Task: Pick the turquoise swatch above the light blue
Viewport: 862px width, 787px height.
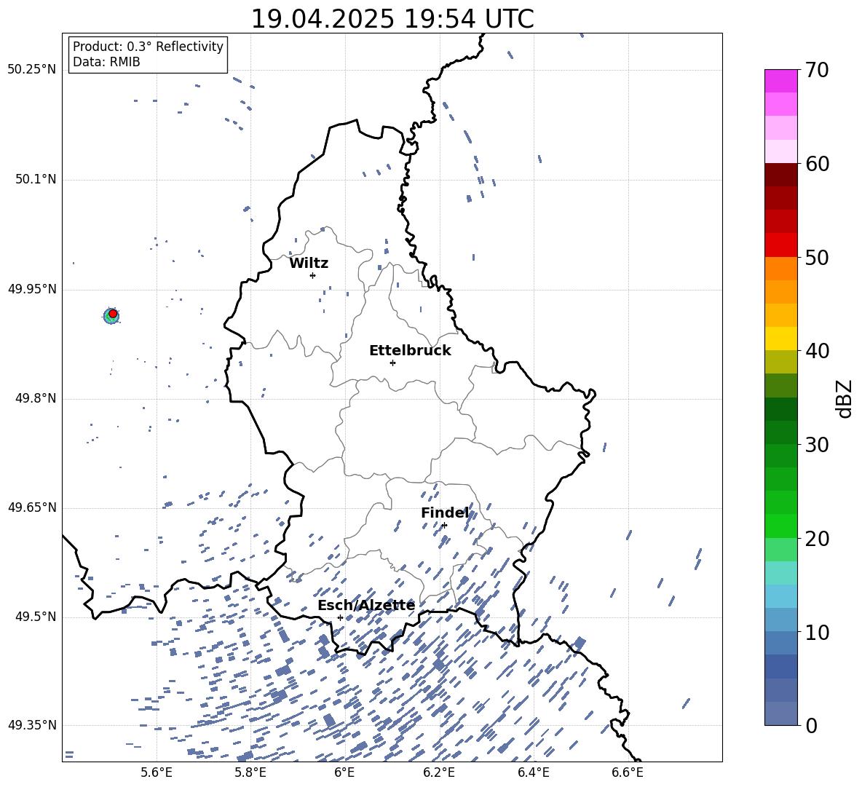Action: (780, 573)
